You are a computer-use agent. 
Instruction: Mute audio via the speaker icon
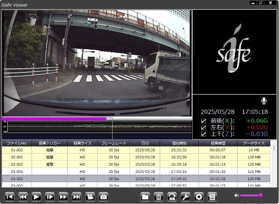(237, 196)
